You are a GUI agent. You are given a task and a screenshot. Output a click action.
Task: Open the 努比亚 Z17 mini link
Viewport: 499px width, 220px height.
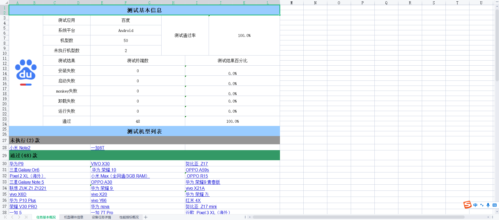pyautogui.click(x=201, y=206)
